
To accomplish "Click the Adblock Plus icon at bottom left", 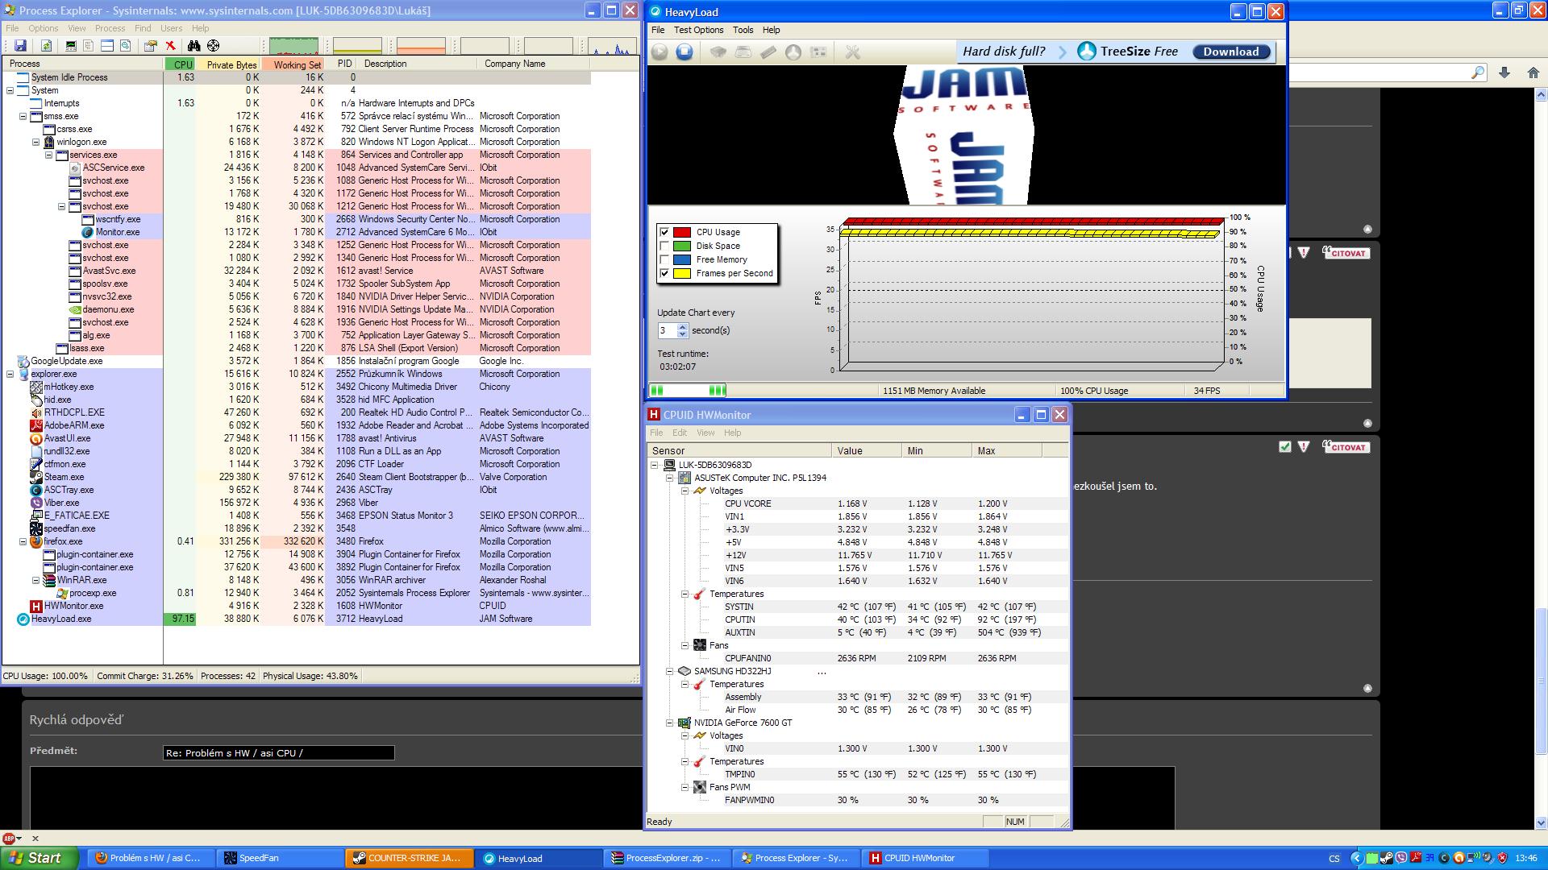I will (9, 839).
